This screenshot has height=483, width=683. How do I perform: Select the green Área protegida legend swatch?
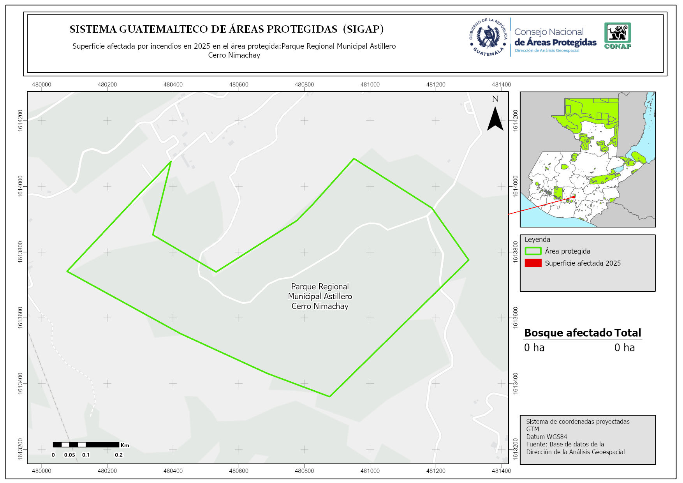[533, 251]
